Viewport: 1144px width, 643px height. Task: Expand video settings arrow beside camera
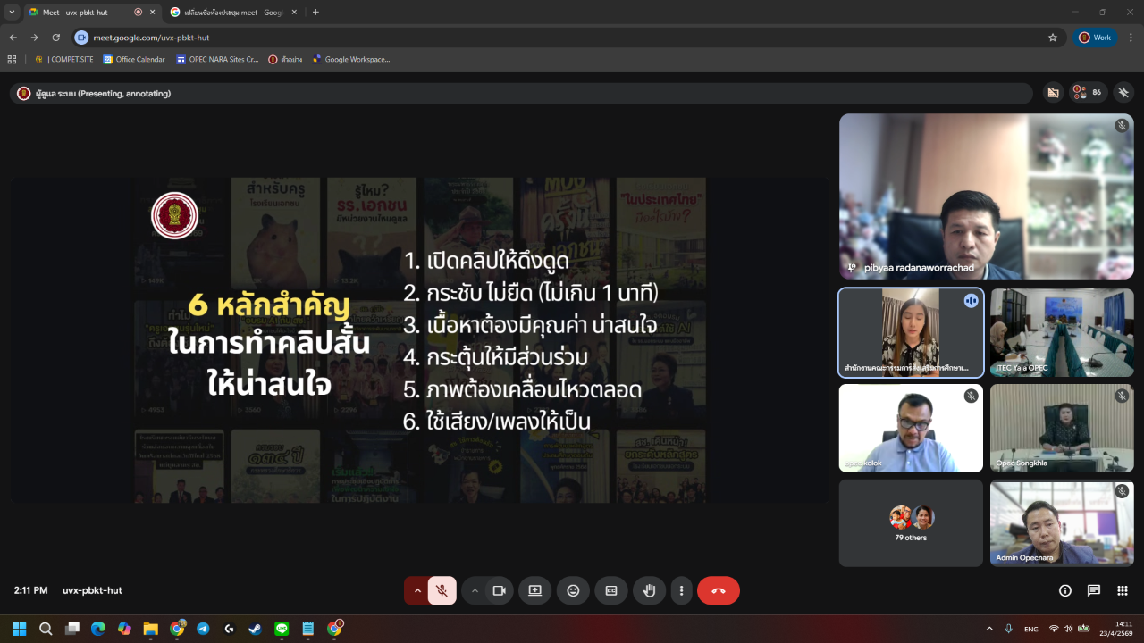tap(475, 590)
